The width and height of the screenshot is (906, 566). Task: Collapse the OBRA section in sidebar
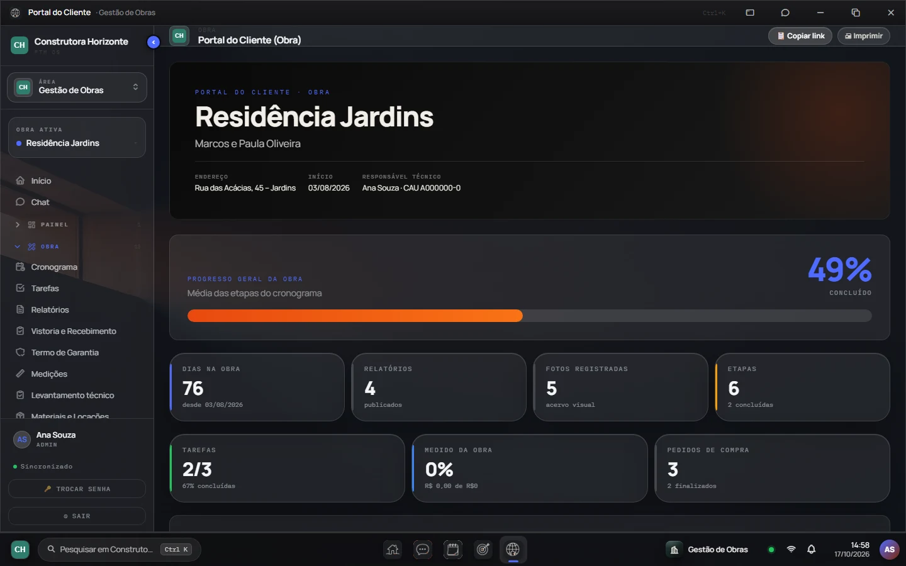pos(77,247)
